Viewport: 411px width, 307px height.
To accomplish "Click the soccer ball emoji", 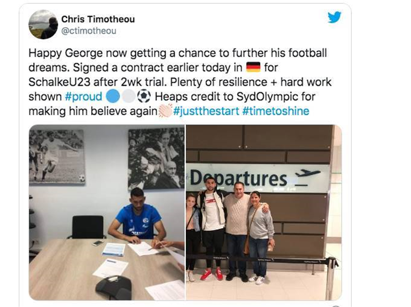I will coord(144,96).
